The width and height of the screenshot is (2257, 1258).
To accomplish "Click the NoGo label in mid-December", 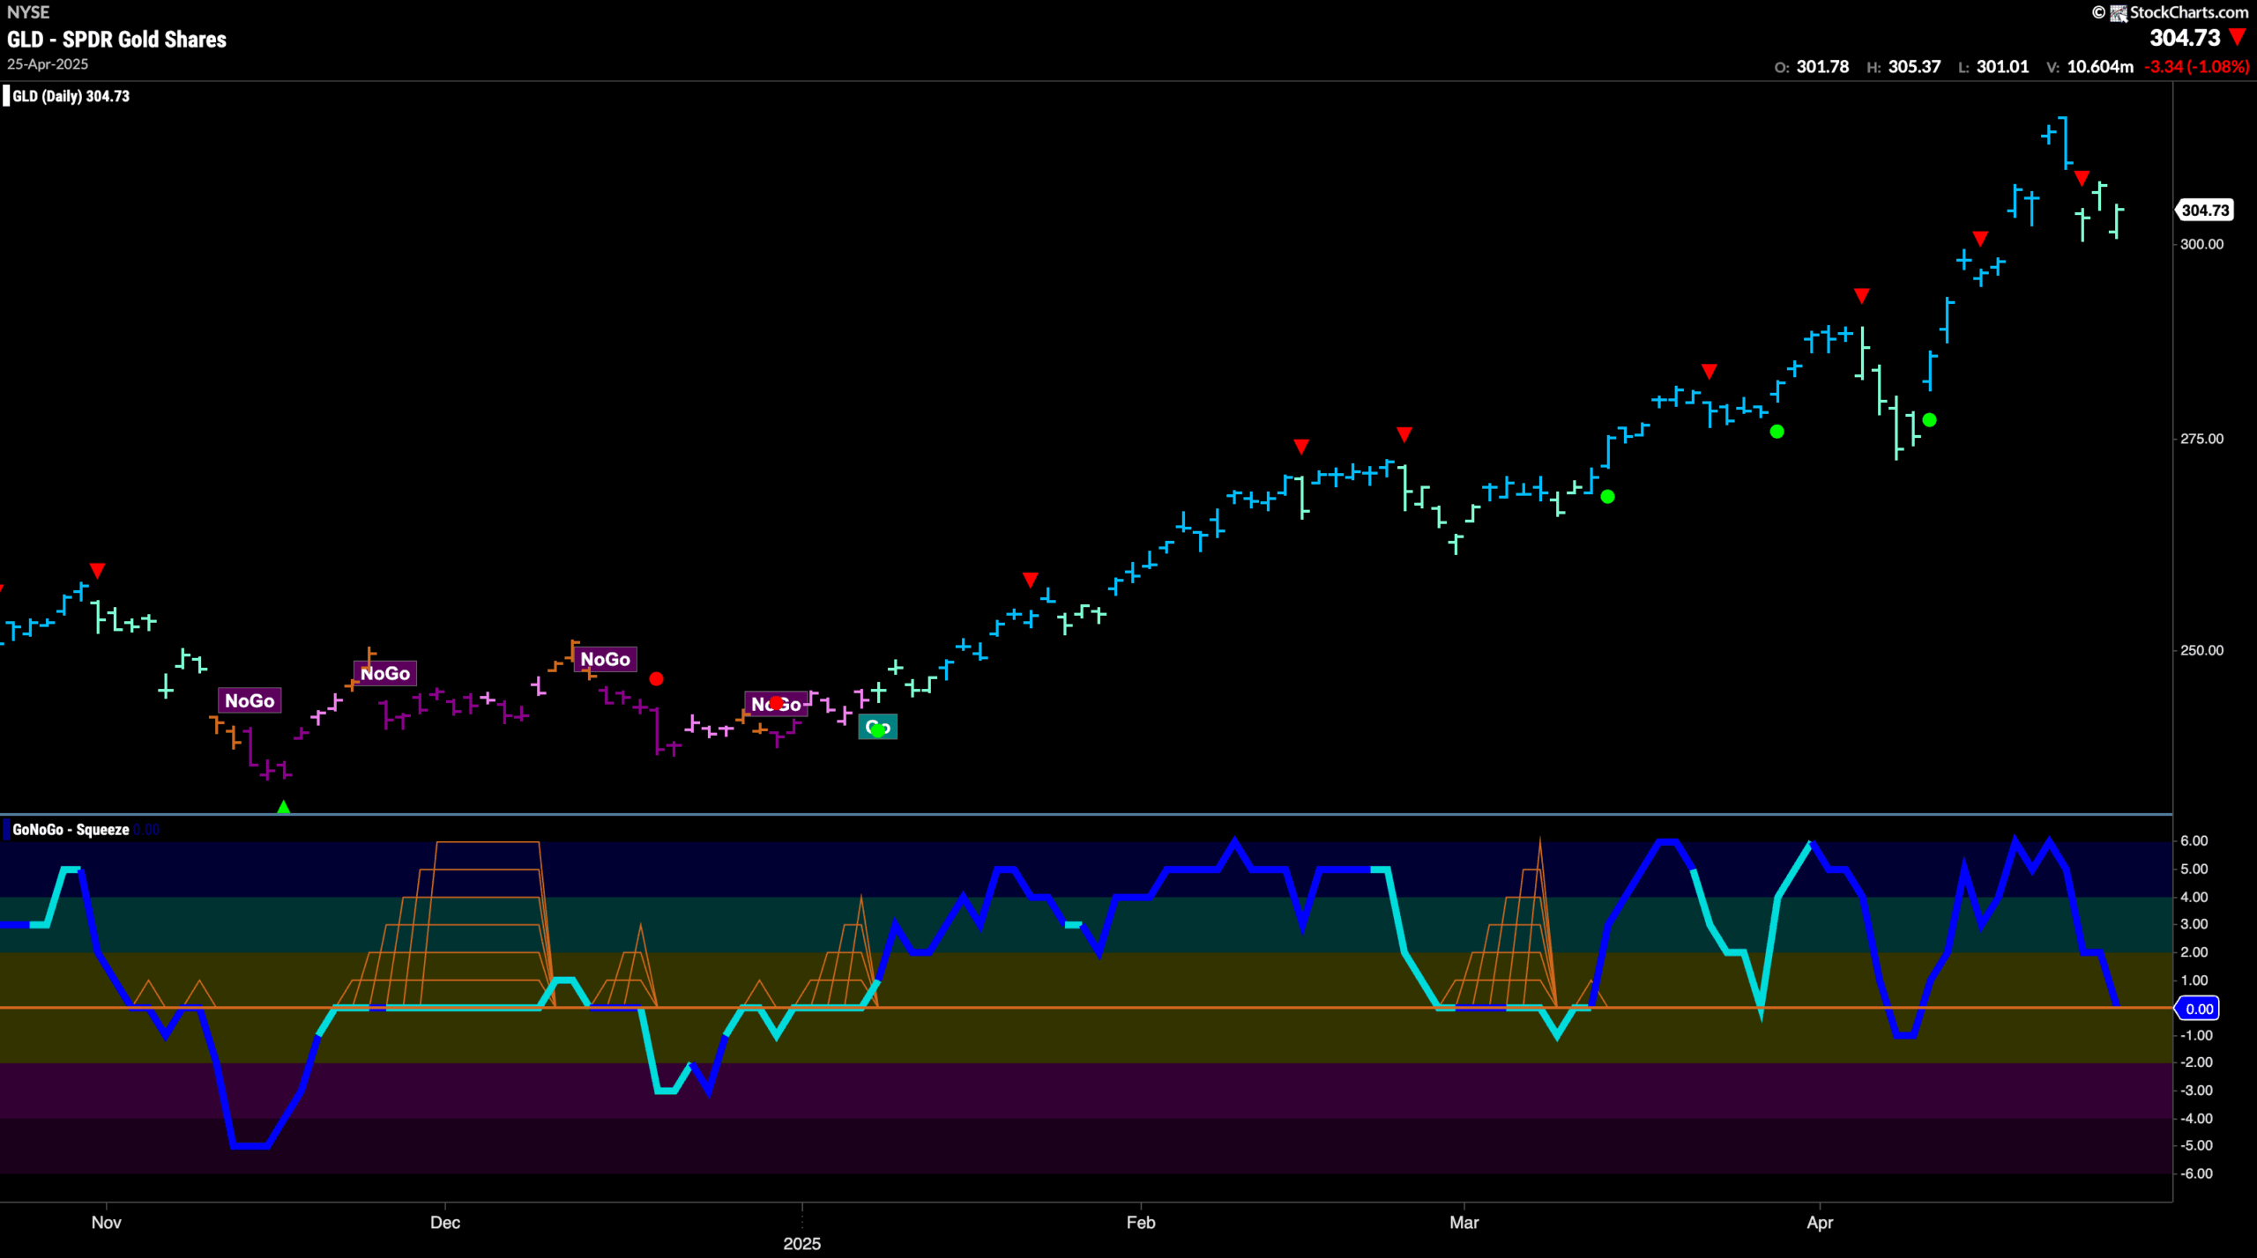I will 605,660.
